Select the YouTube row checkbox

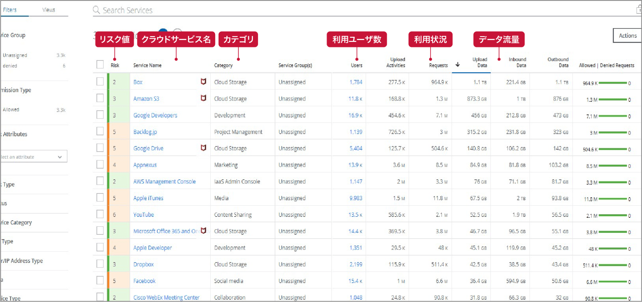(100, 214)
